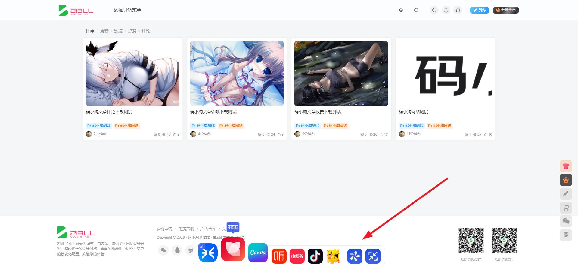The height and width of the screenshot is (273, 578).
Task: Open the Douyin icon in the footer dock
Action: point(315,256)
